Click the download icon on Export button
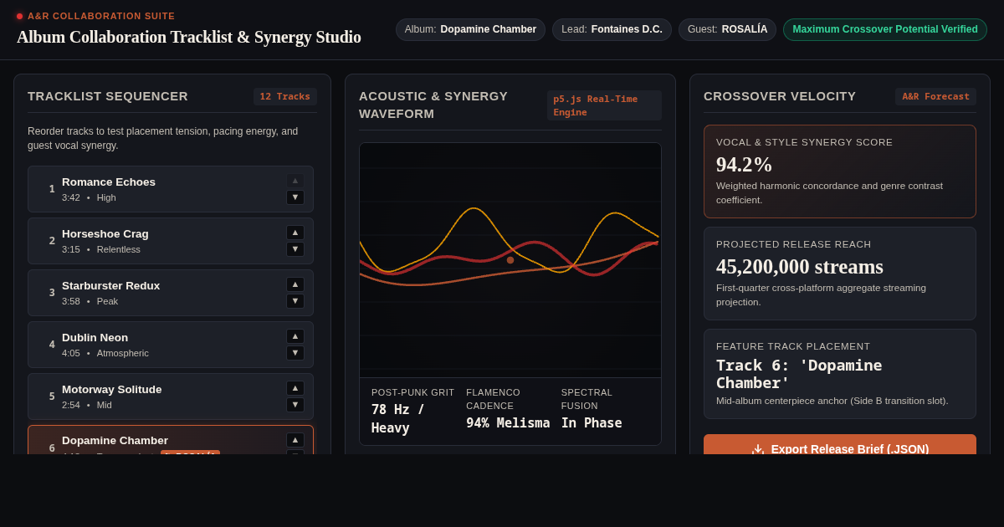 (758, 449)
